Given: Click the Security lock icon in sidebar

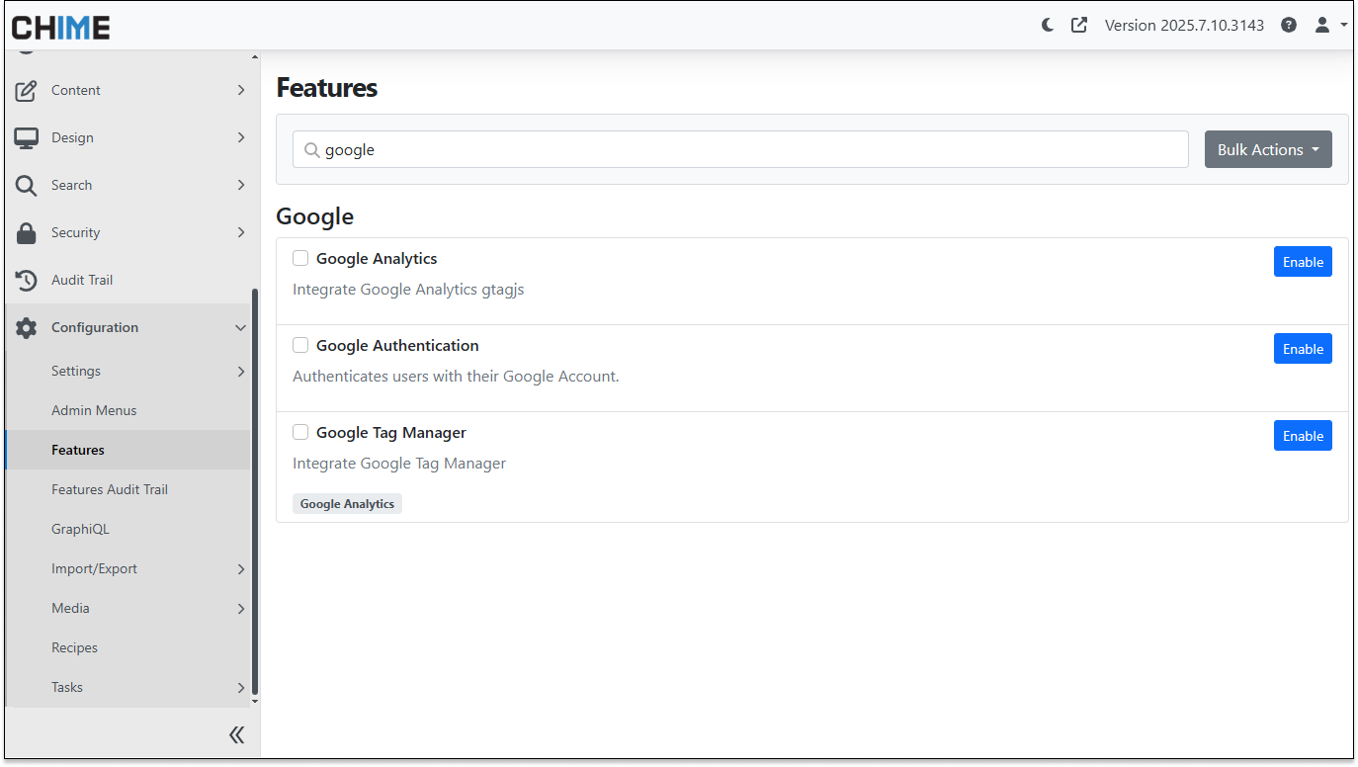Looking at the screenshot, I should click(27, 232).
